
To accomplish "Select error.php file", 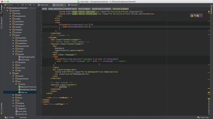I will click(22, 111).
